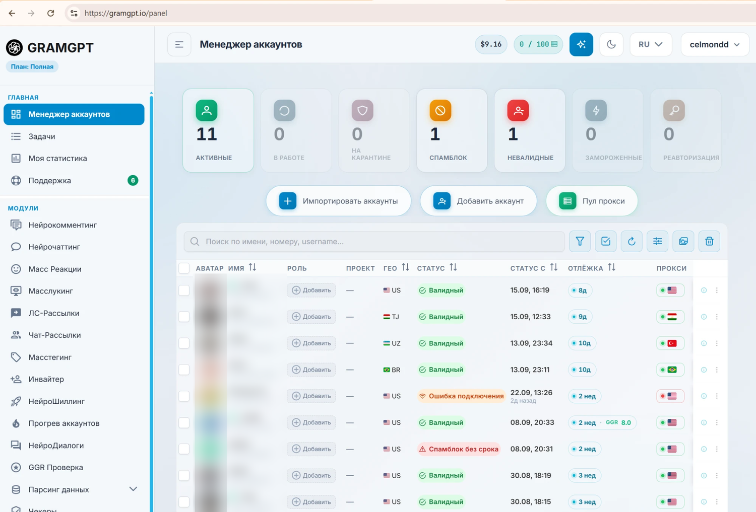Go back in the browser

coord(12,13)
